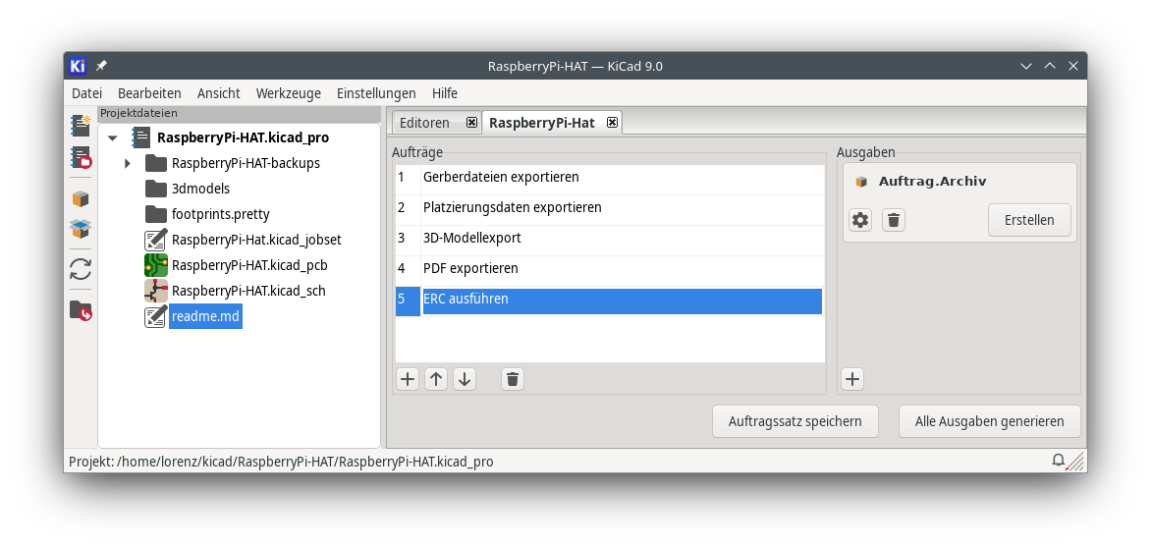The image size is (1151, 548).
Task: Open the Einstellungen menu
Action: (x=376, y=93)
